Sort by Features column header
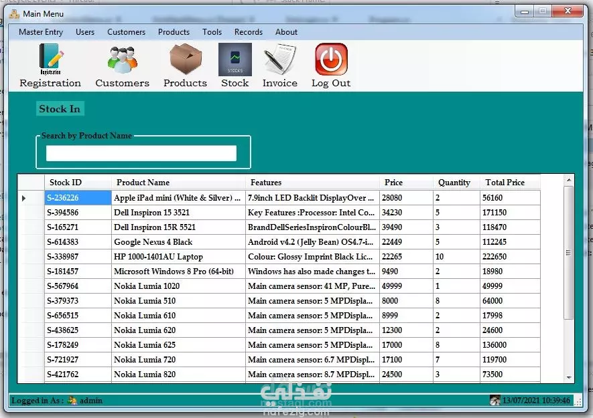 tap(312, 183)
